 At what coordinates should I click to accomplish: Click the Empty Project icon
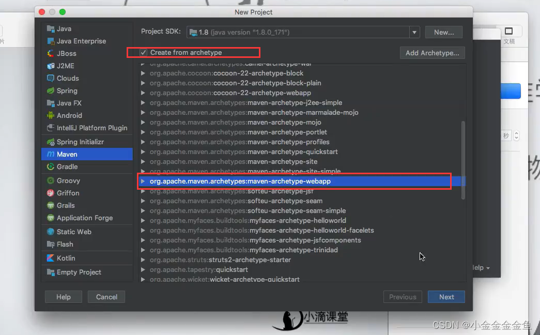(x=51, y=272)
